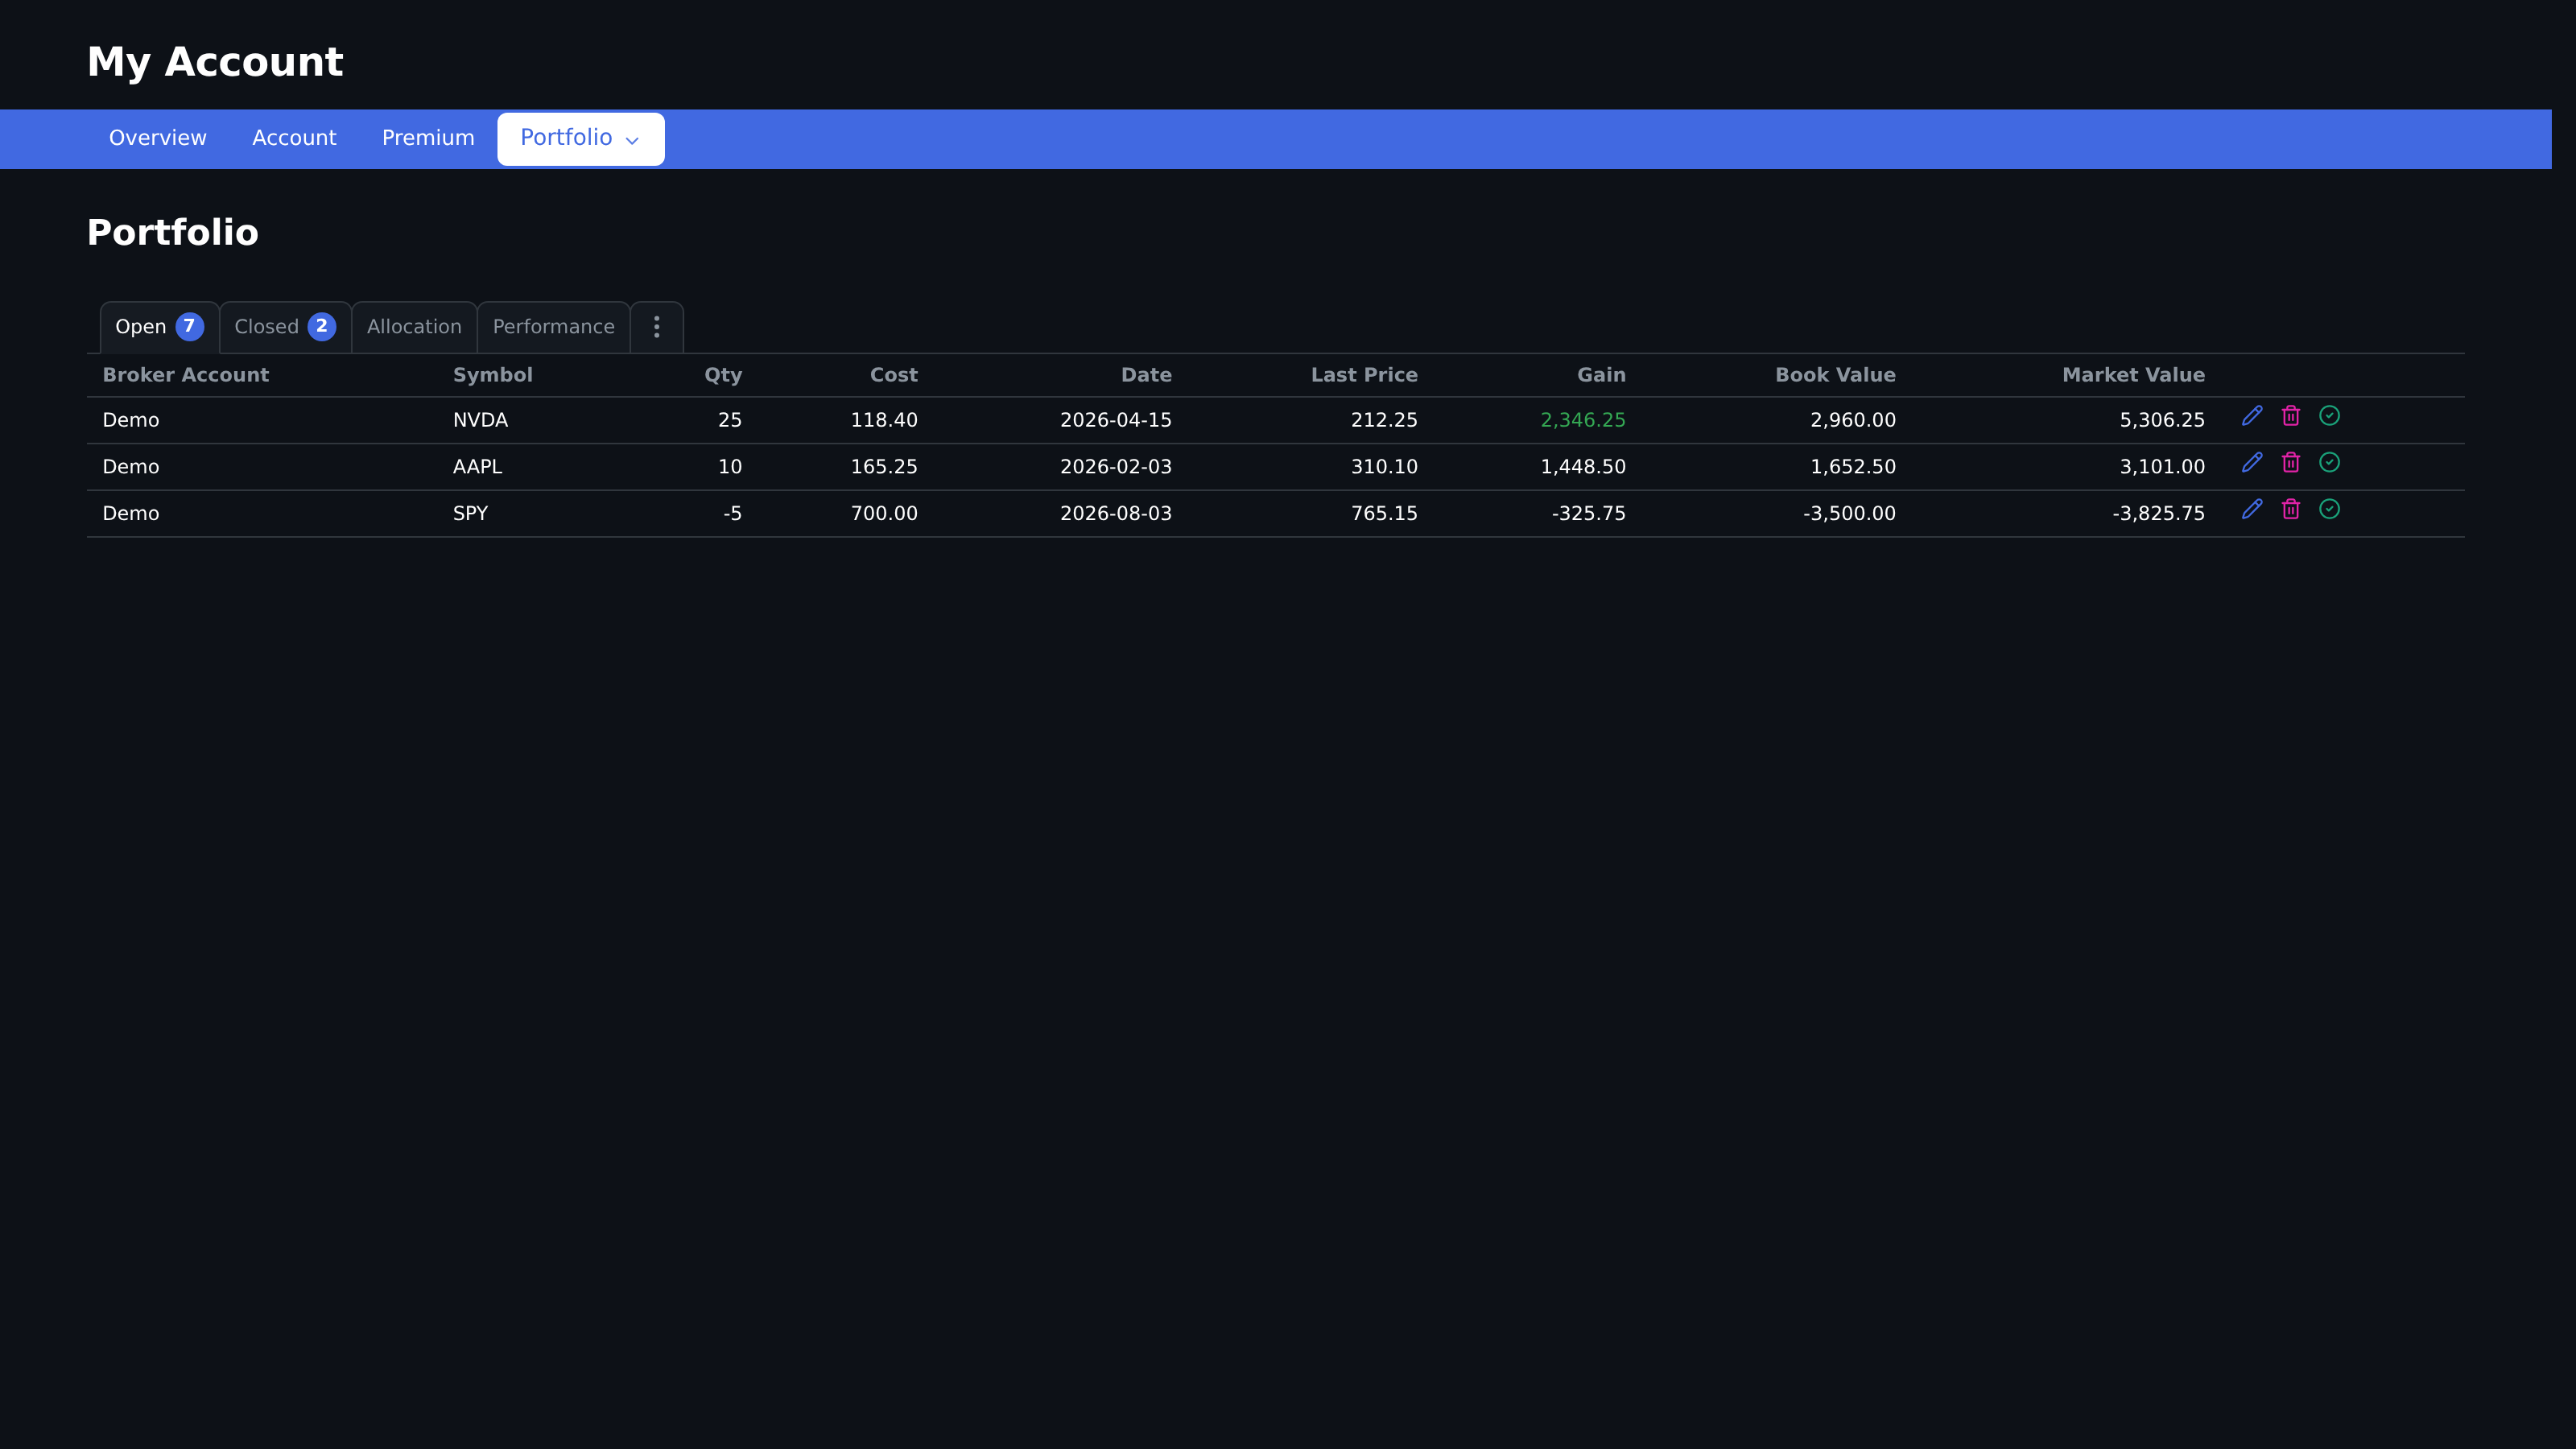Image resolution: width=2576 pixels, height=1449 pixels.
Task: Close the AAPL position with checkmark icon
Action: (2329, 462)
